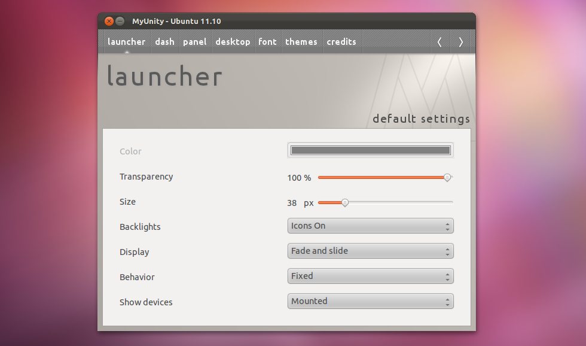Click the next tab right arrow

coord(461,42)
